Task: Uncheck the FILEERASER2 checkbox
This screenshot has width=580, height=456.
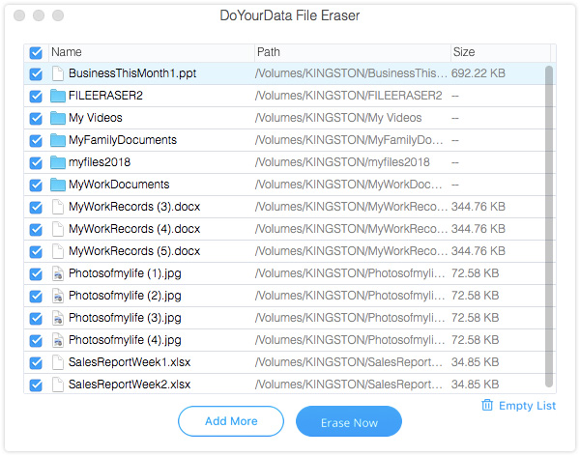Action: click(36, 97)
